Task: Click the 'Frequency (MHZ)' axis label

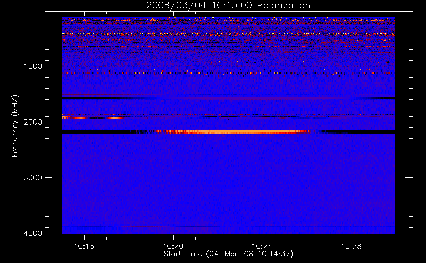Action: pyautogui.click(x=15, y=127)
